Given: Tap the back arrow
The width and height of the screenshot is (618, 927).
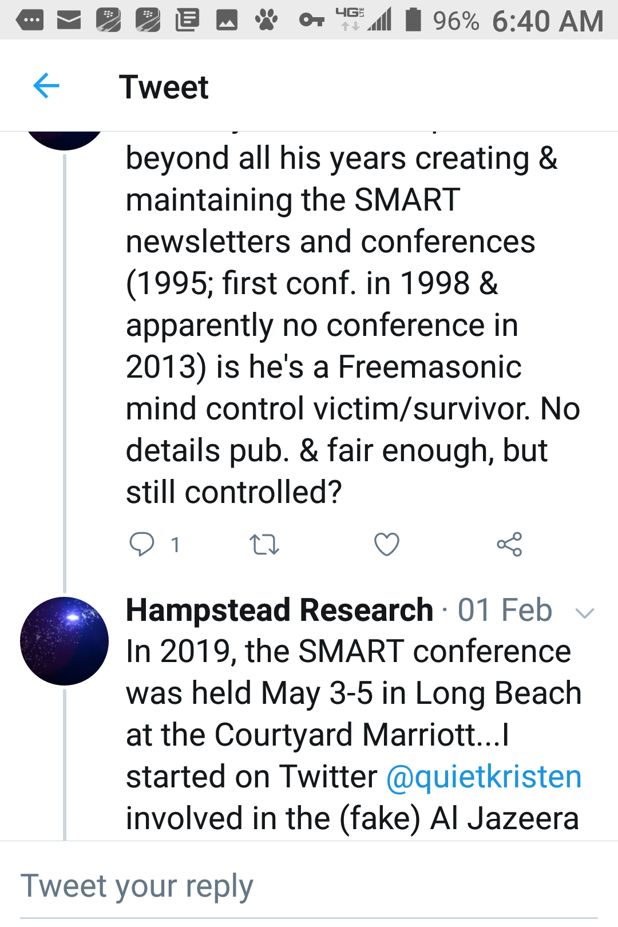Looking at the screenshot, I should click(x=46, y=86).
